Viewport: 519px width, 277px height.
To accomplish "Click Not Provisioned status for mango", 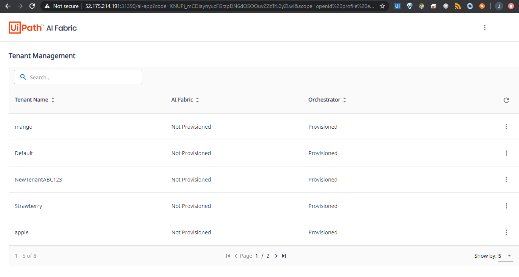I will tap(191, 127).
